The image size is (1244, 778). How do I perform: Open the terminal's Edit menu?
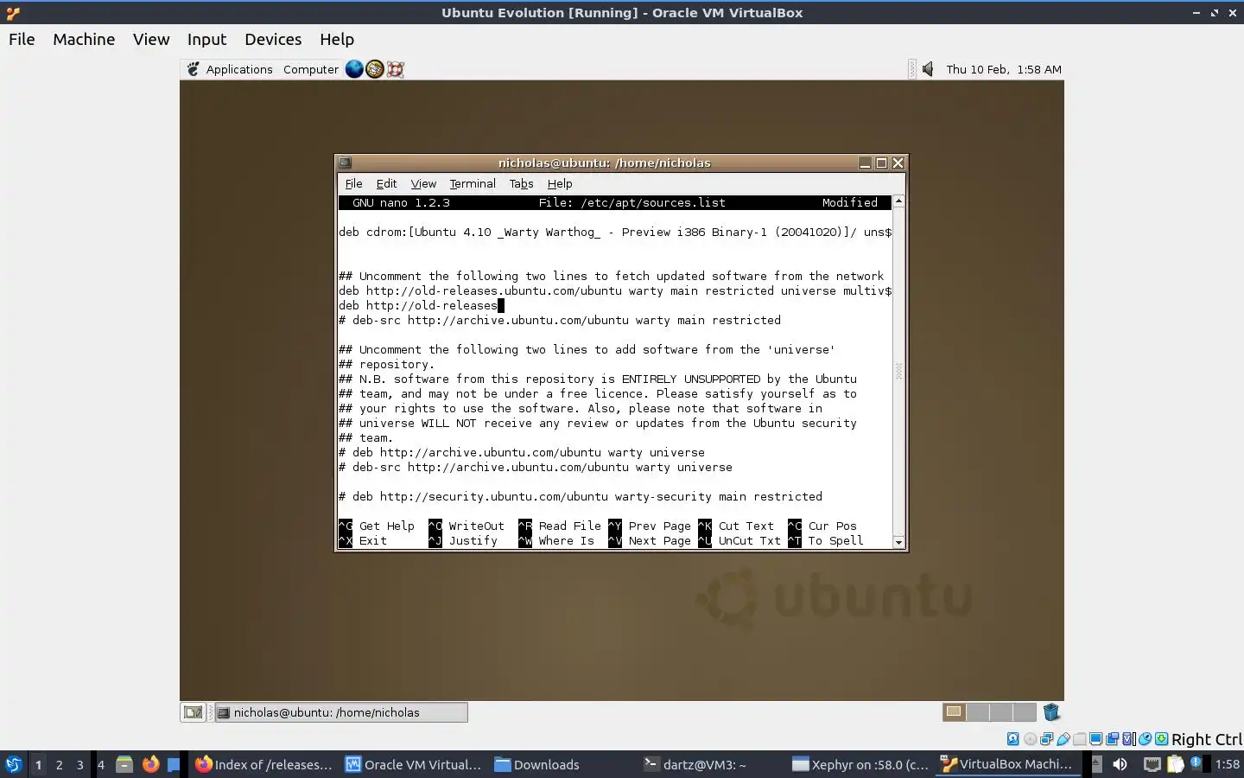pos(386,183)
